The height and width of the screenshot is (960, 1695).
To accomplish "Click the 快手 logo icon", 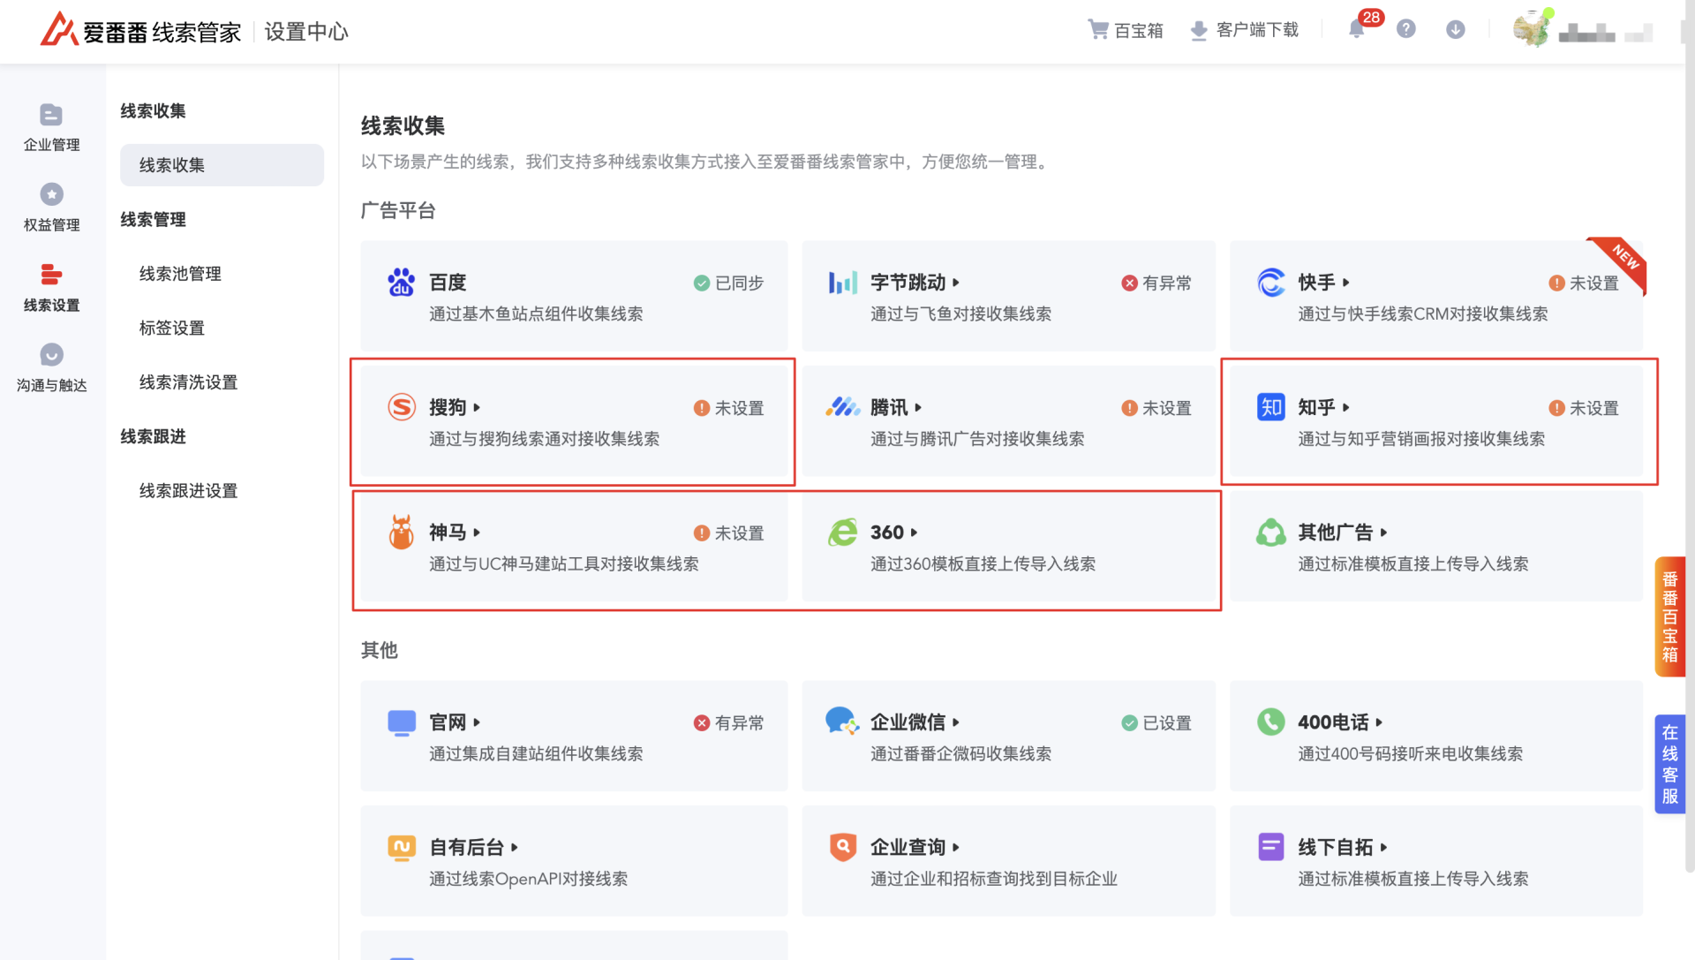I will 1270,283.
